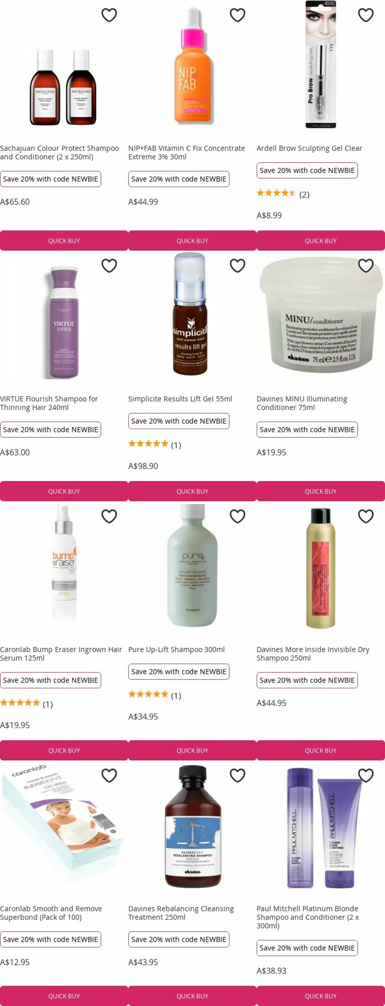
Task: Heart the Caronlab Superbond strips pack
Action: 109,775
